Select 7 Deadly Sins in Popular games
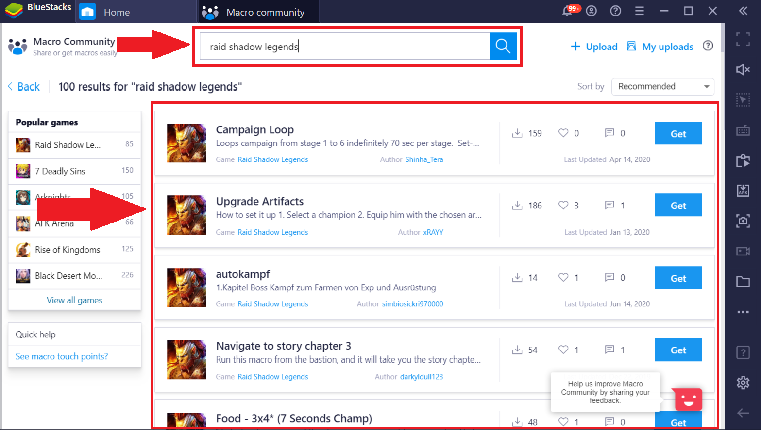This screenshot has width=761, height=430. point(74,171)
